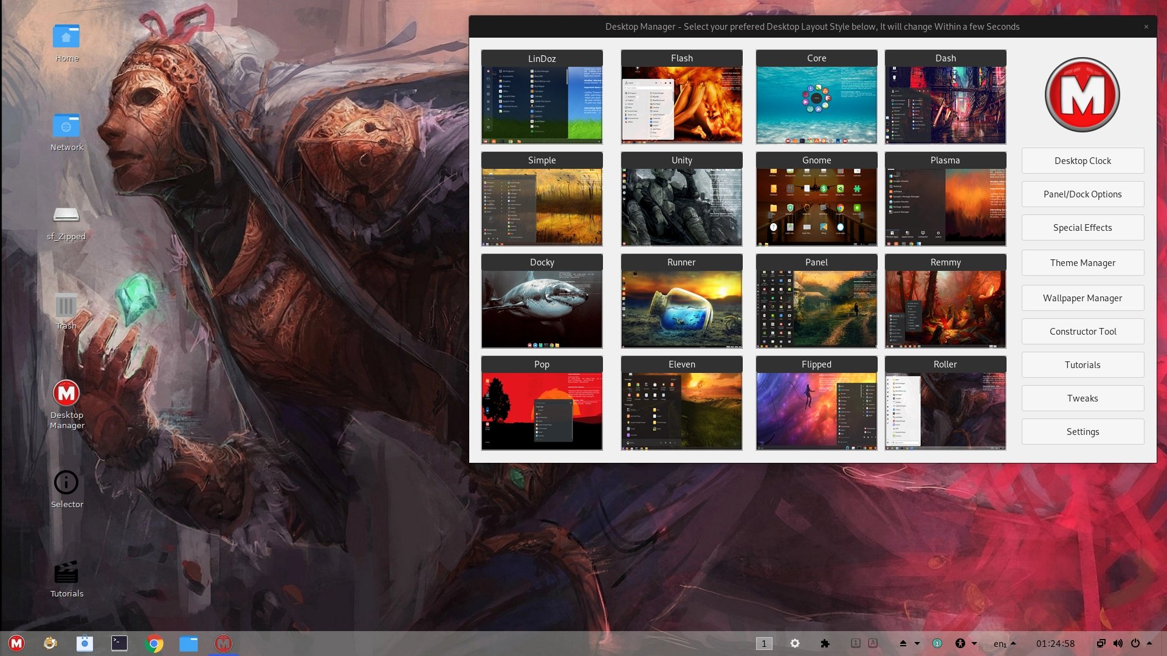The width and height of the screenshot is (1167, 656).
Task: Open the Makulu start menu in taskbar
Action: tap(16, 643)
